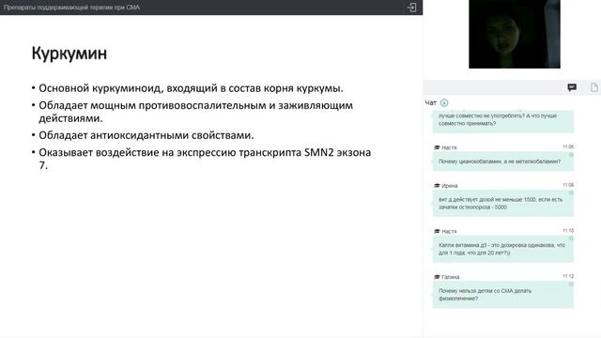Click the graduation cap icon of the 11:10 message
Viewport: 601px width, 338px height.
[x=437, y=231]
